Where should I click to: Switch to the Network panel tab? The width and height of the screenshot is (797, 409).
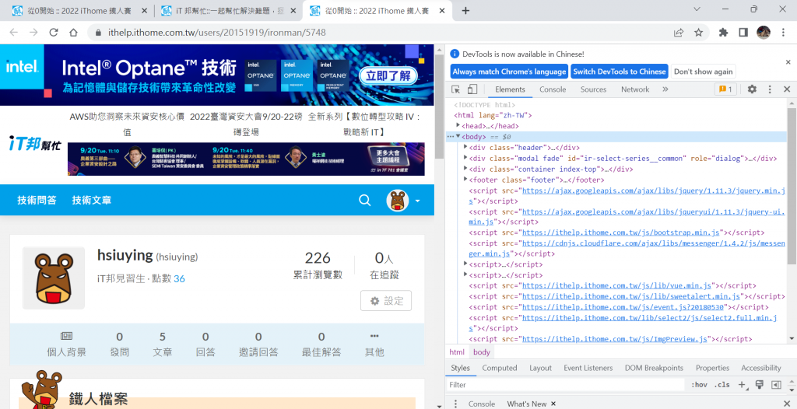(x=635, y=89)
